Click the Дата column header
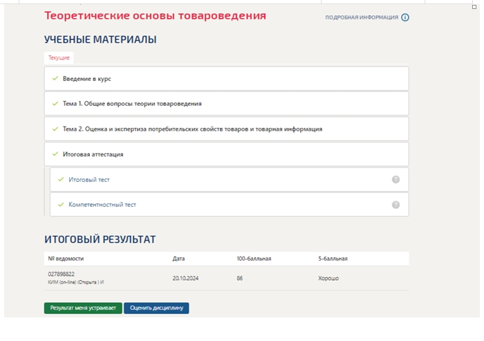 [x=178, y=259]
